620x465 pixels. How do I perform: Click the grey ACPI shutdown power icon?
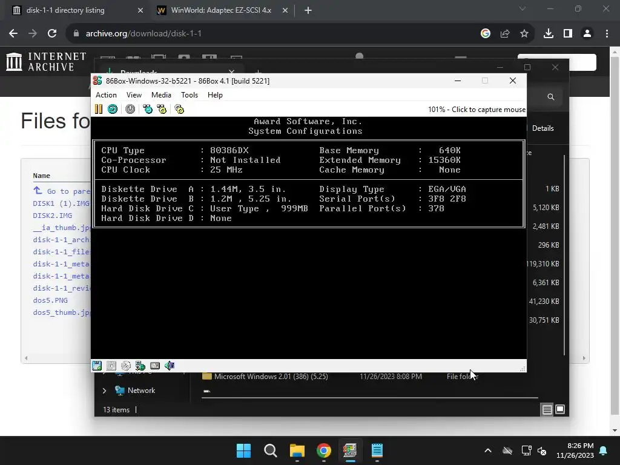pyautogui.click(x=130, y=109)
